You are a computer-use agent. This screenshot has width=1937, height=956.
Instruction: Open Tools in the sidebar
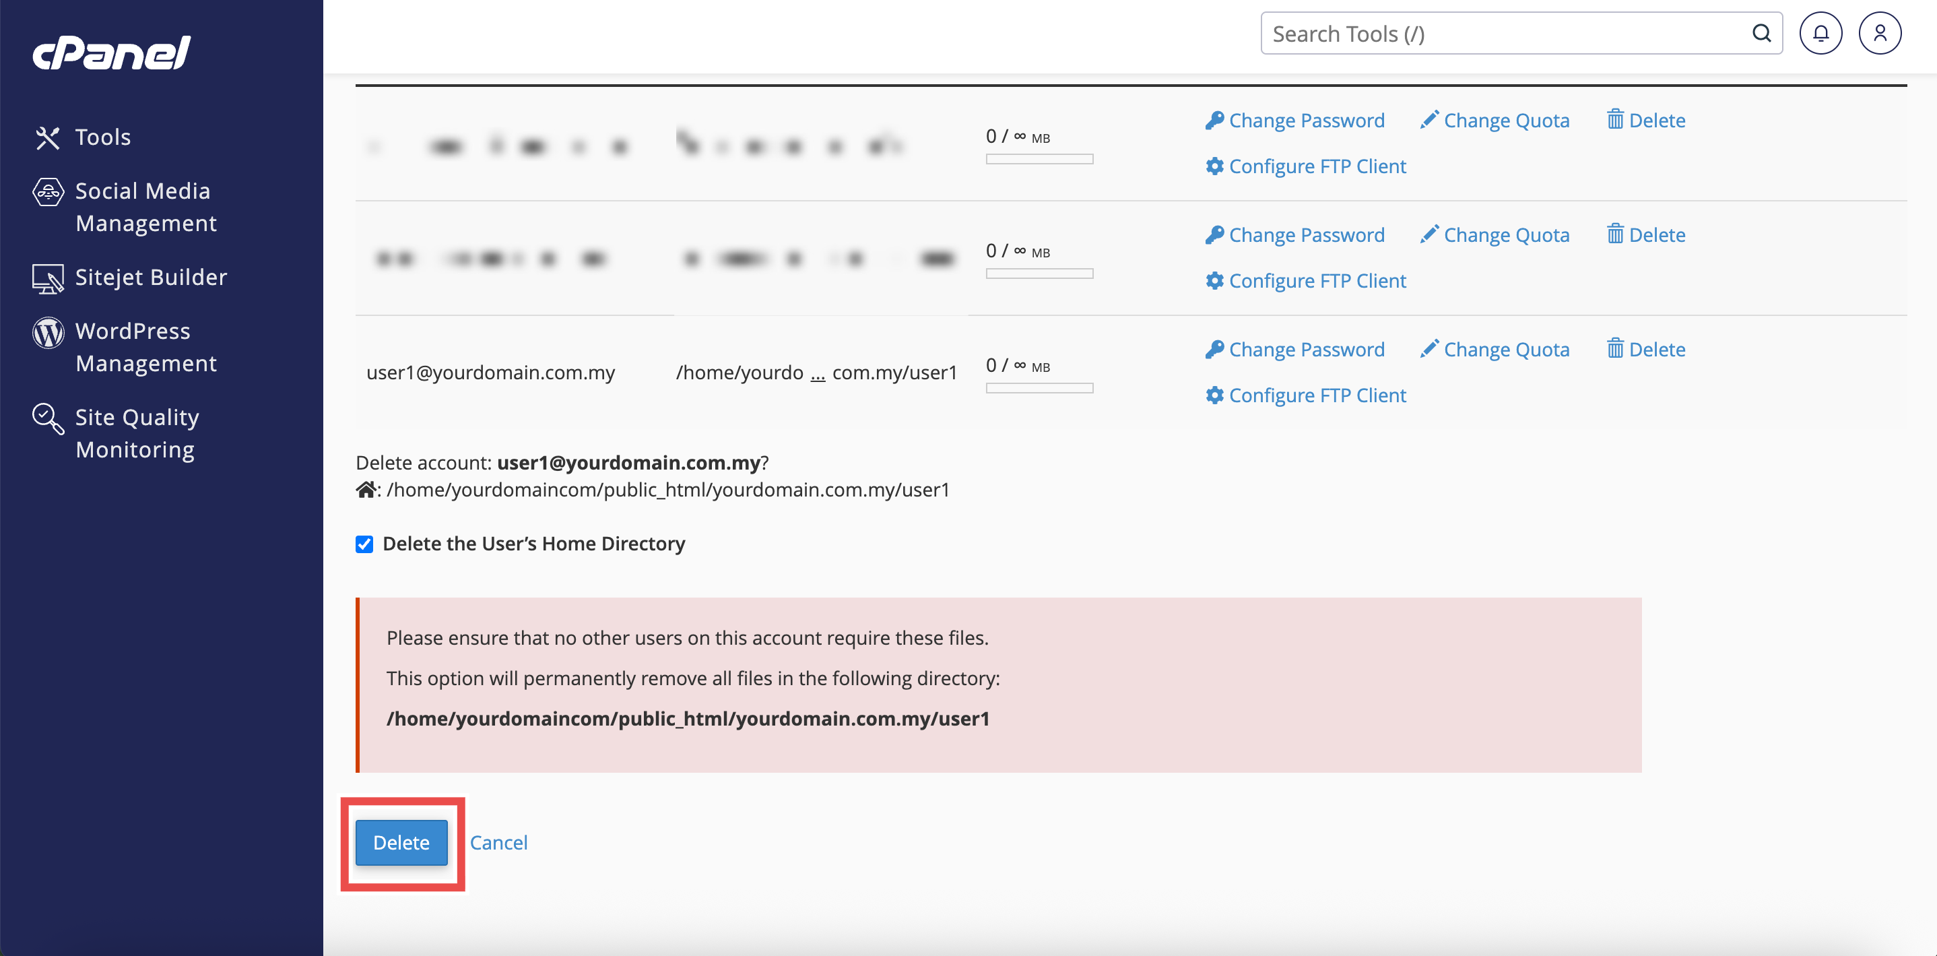[103, 137]
